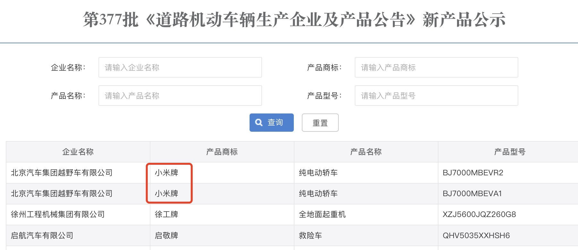
Task: Click into the 产品名称 input field
Action: pyautogui.click(x=180, y=96)
